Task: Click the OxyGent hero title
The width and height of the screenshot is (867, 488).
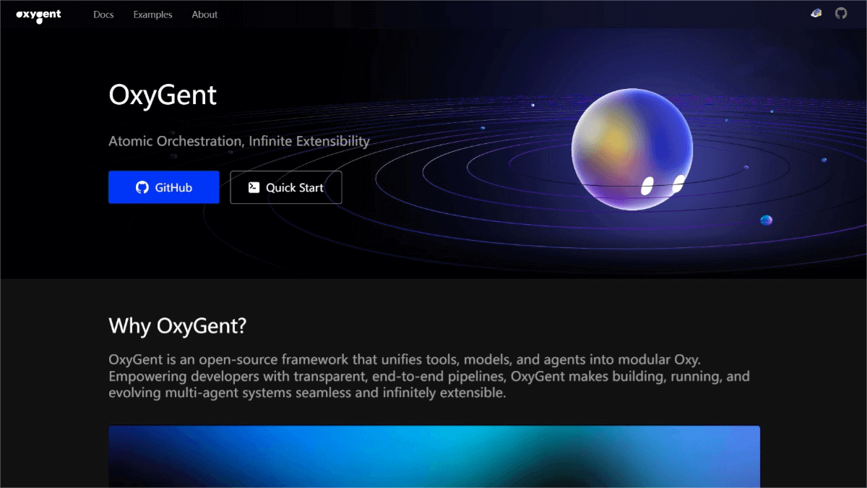Action: [x=163, y=95]
